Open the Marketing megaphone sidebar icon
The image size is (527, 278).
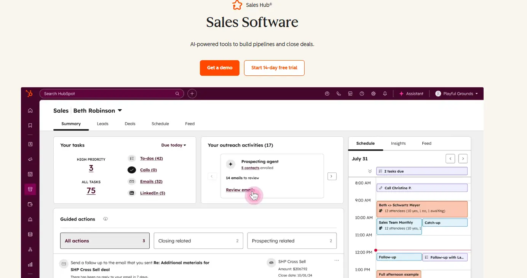coord(30,159)
